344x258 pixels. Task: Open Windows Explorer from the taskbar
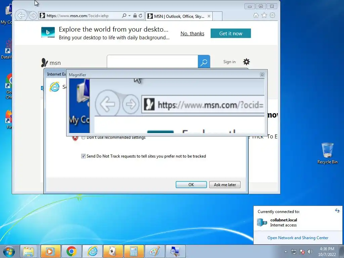[29, 251]
